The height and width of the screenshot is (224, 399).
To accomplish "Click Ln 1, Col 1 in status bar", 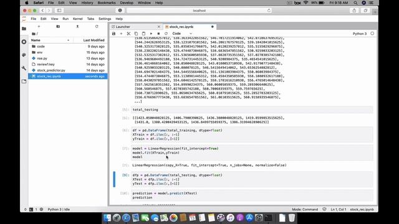I will coord(339,210).
